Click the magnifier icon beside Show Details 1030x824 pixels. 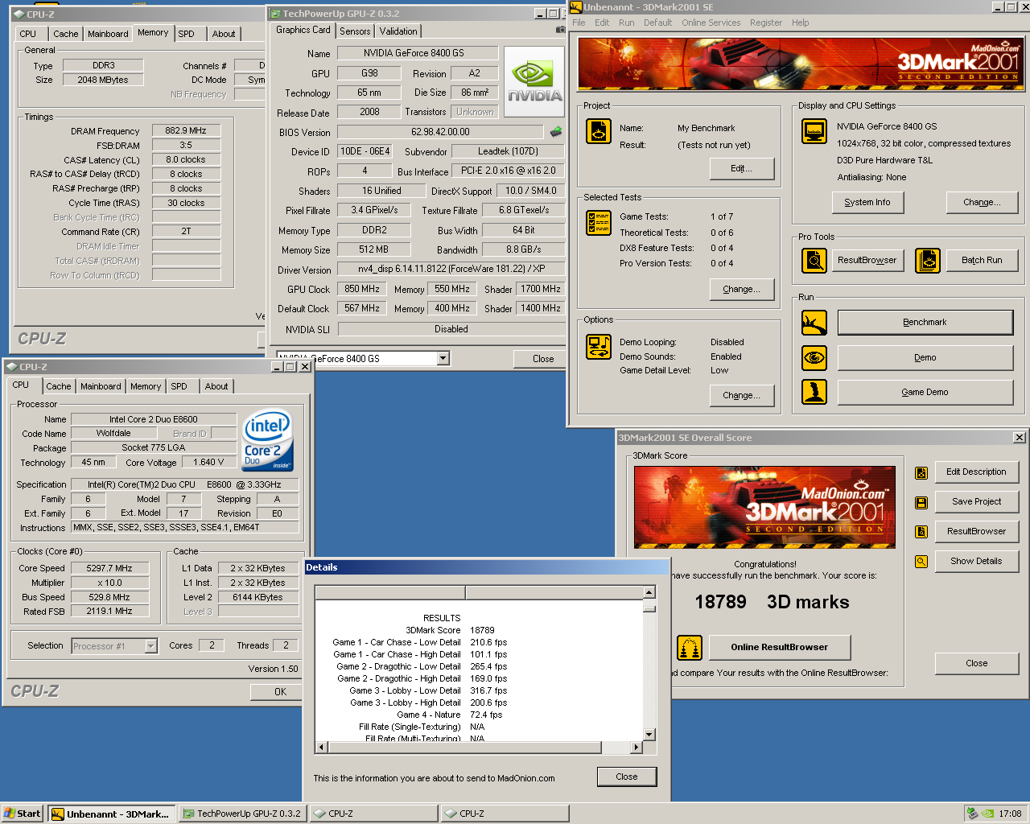921,562
